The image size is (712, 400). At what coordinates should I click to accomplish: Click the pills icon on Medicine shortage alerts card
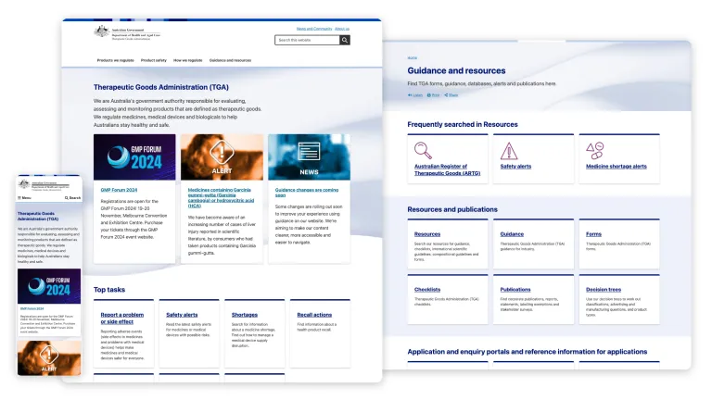tap(594, 151)
